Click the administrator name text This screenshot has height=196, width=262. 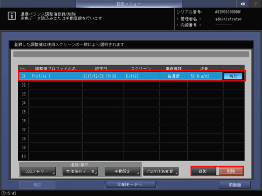pyautogui.click(x=228, y=19)
